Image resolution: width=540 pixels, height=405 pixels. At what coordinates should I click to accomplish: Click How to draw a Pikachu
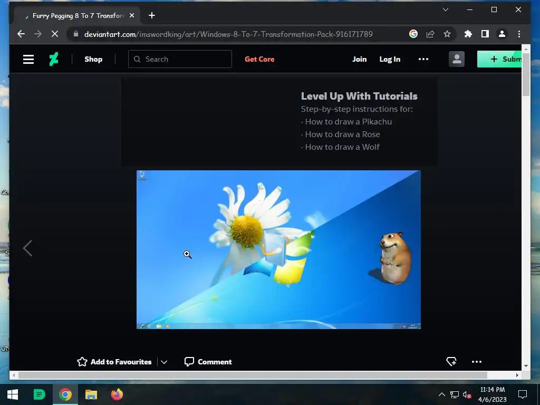point(348,122)
